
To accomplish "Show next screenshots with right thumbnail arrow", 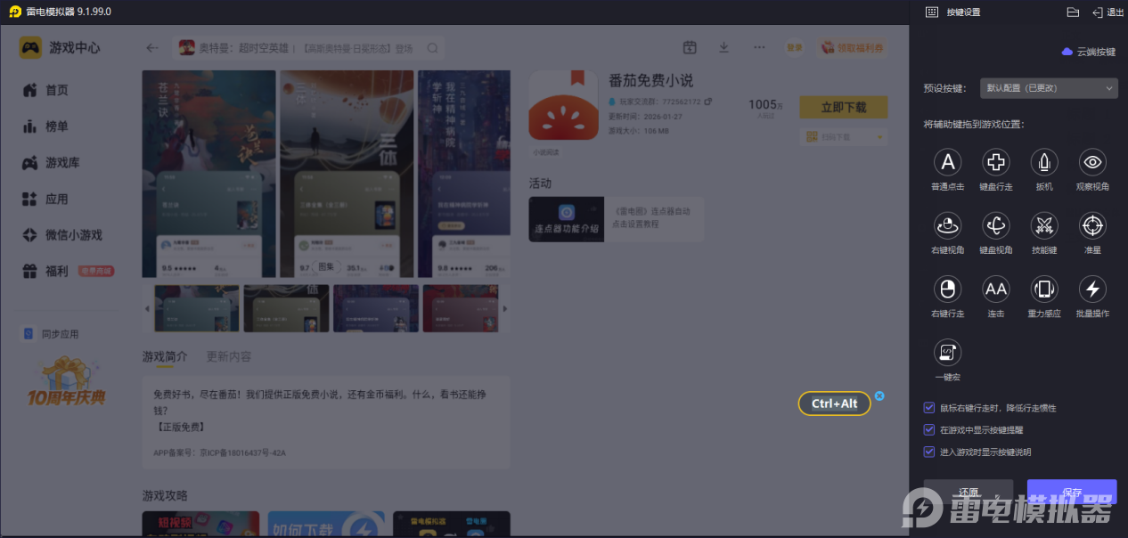I will pyautogui.click(x=505, y=309).
